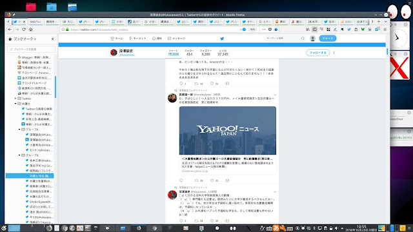Image resolution: width=413 pixels, height=232 pixels.
Task: Open the モーメント nav item
Action: (137, 39)
